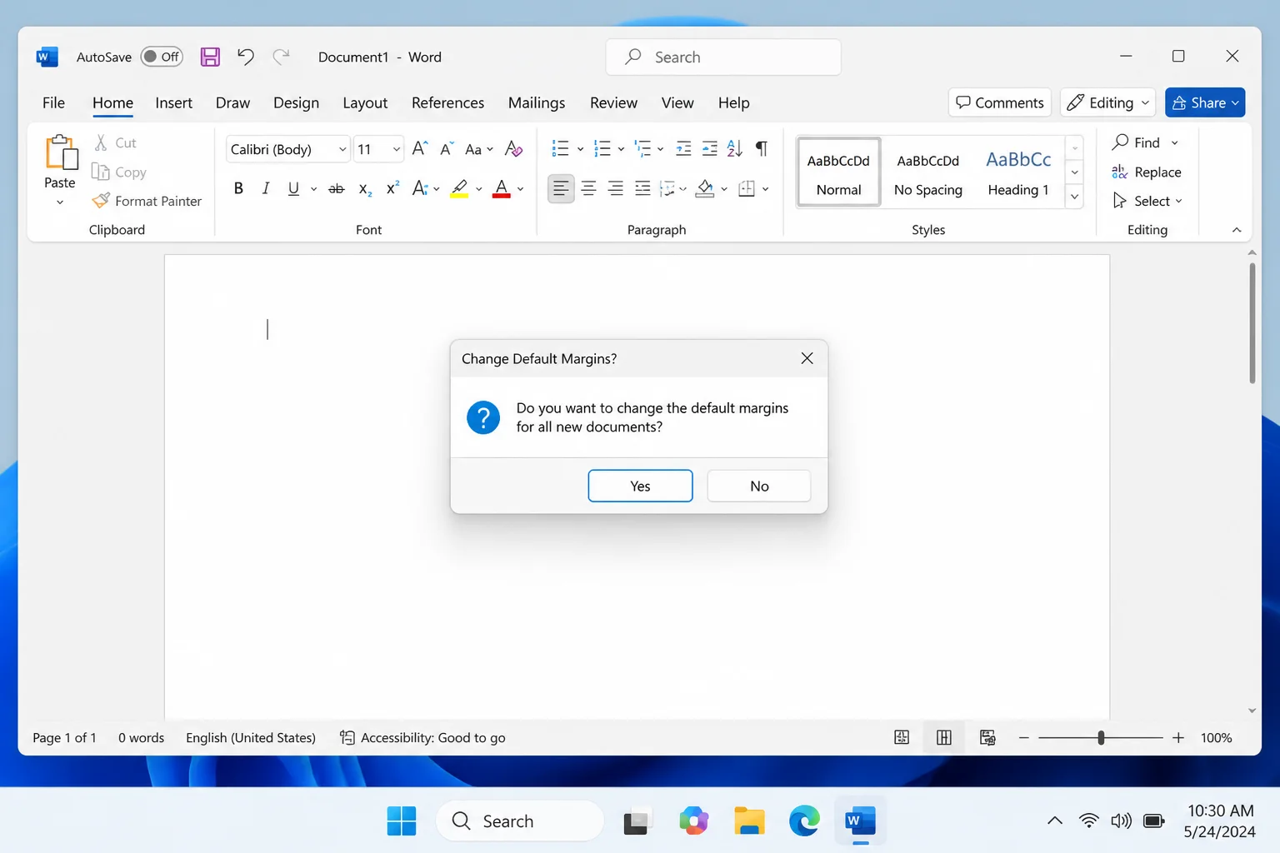Click the Share button
The width and height of the screenshot is (1280, 853).
(1205, 102)
